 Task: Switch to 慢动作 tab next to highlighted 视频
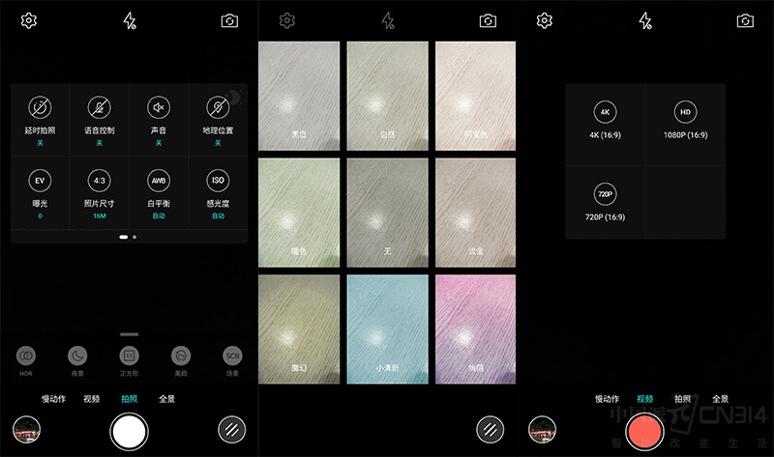(x=609, y=398)
